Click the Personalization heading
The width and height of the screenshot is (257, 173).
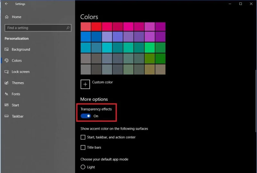(17, 38)
